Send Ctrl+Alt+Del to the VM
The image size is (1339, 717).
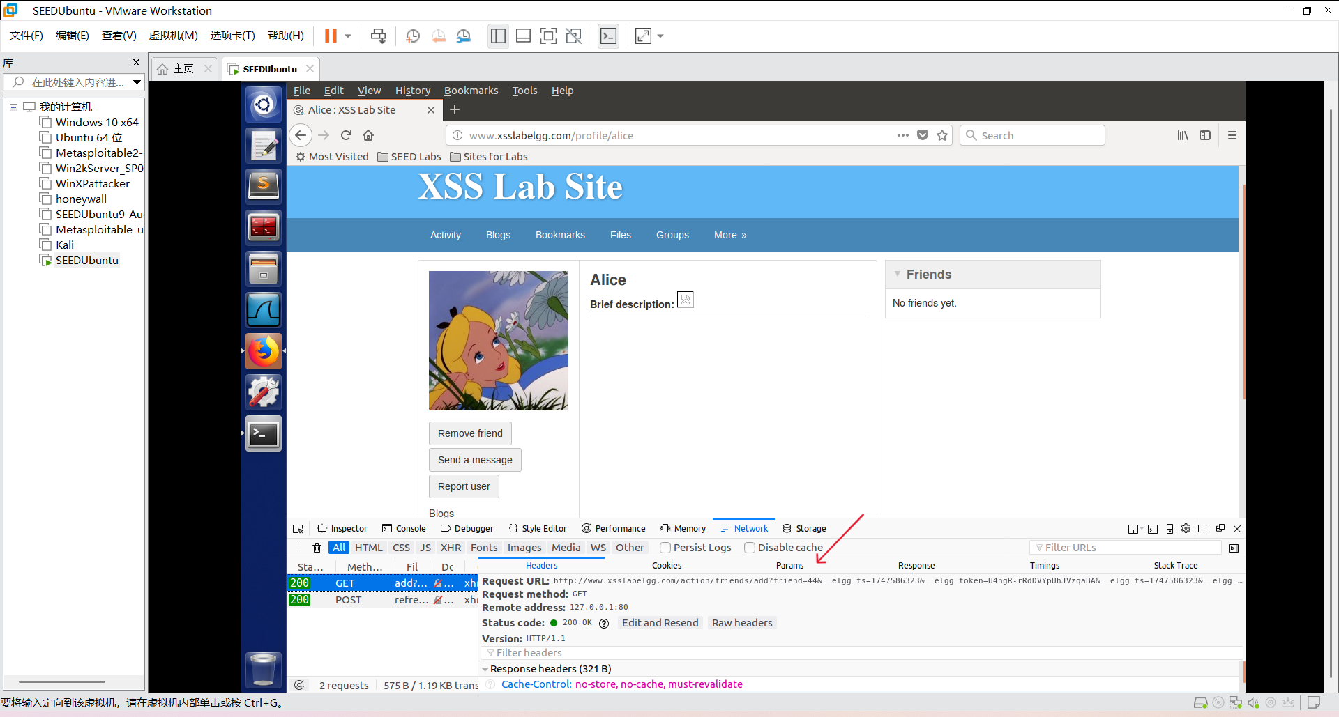(378, 36)
